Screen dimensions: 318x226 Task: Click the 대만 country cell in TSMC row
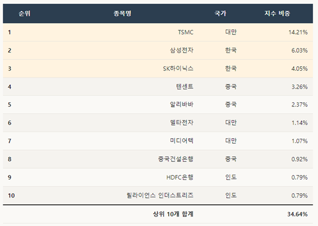231,32
